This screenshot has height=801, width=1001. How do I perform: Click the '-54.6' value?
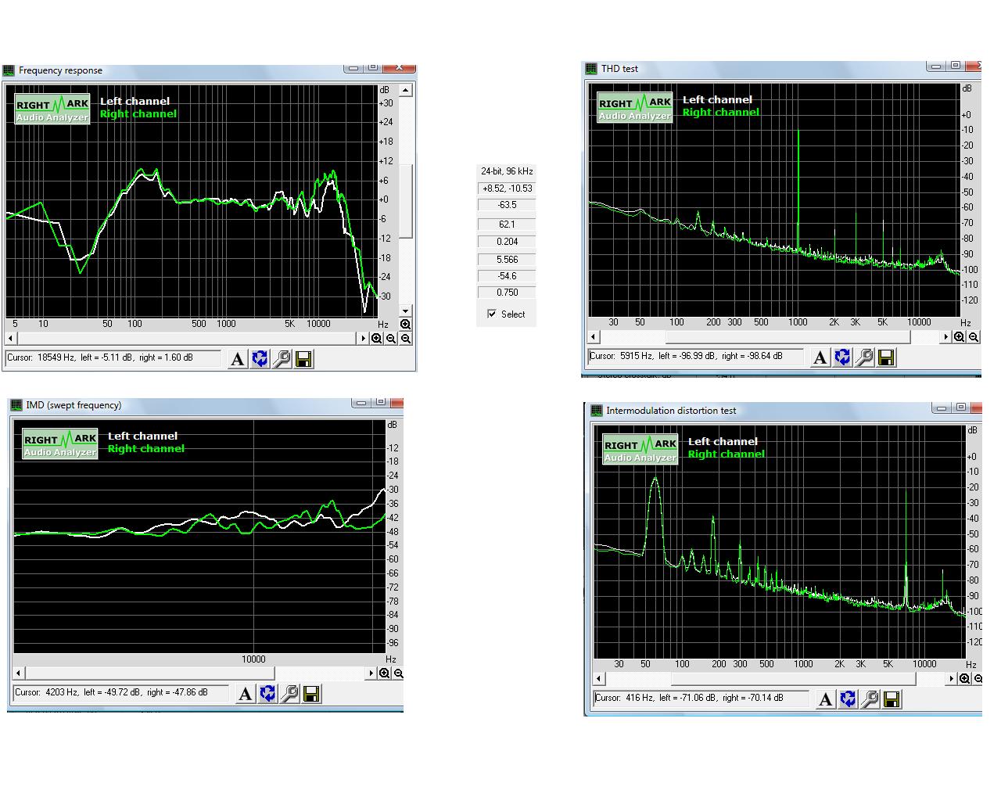click(x=507, y=276)
